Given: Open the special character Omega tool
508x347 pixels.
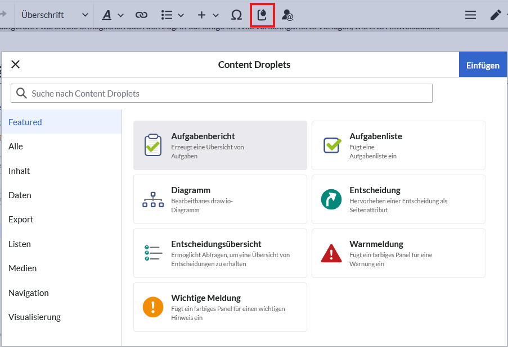Looking at the screenshot, I should pyautogui.click(x=236, y=15).
